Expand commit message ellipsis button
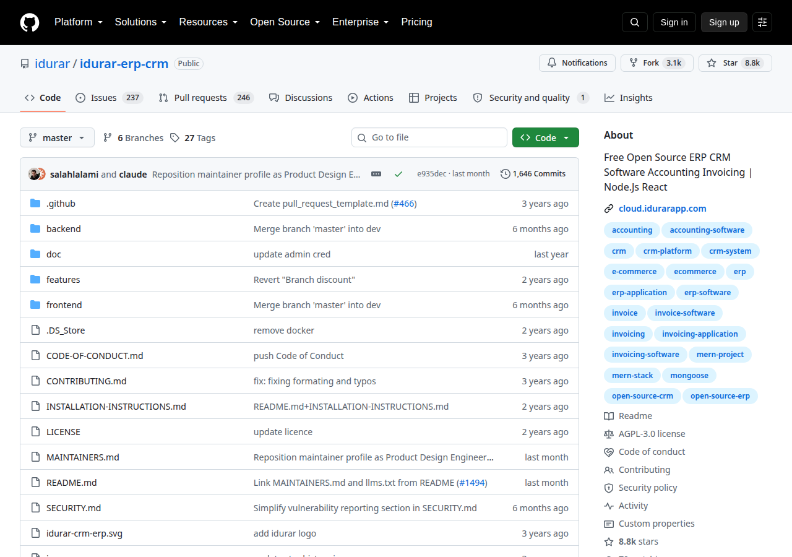This screenshot has height=557, width=792. 376,174
